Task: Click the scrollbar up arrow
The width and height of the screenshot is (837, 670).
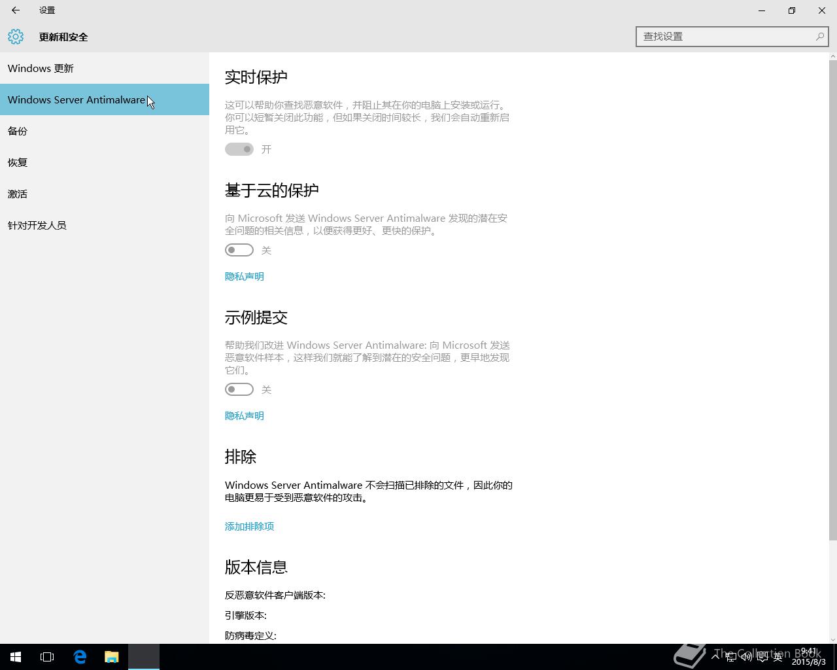Action: (832, 57)
